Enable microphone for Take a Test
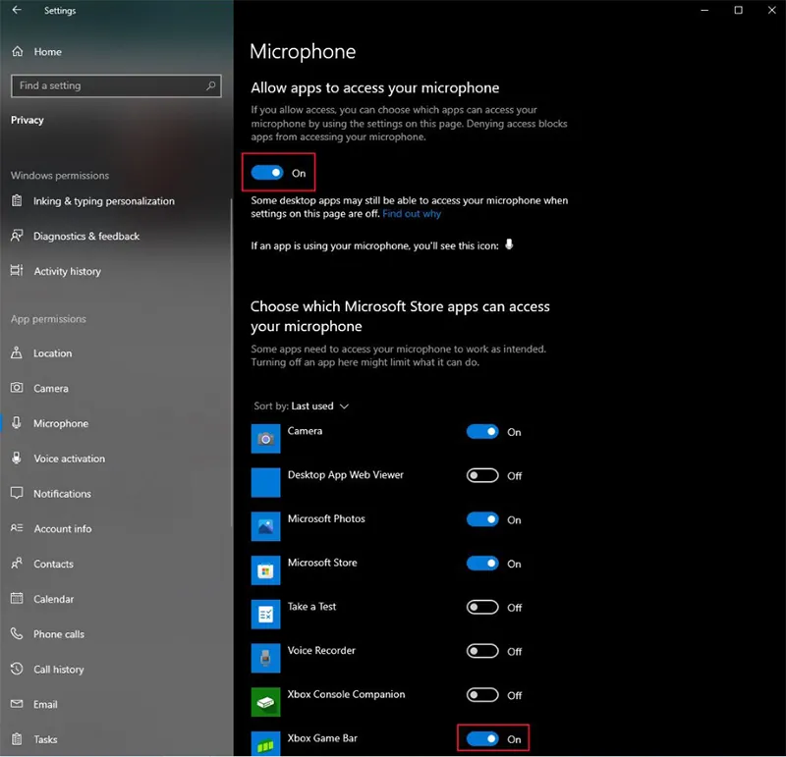 pyautogui.click(x=482, y=607)
